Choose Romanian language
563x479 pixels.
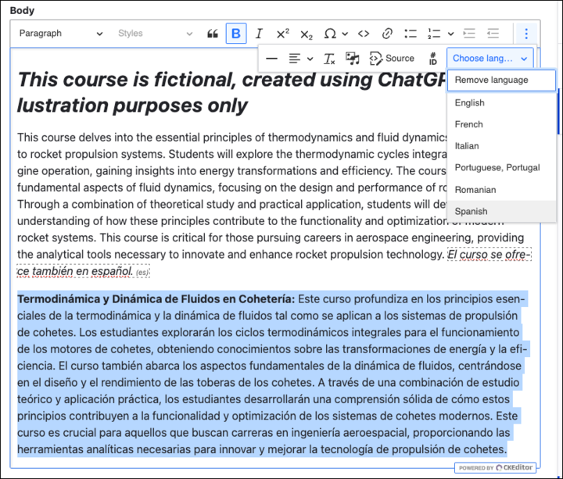(x=501, y=190)
